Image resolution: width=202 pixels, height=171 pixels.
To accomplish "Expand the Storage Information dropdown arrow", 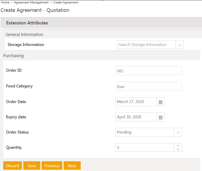I will tap(180, 45).
